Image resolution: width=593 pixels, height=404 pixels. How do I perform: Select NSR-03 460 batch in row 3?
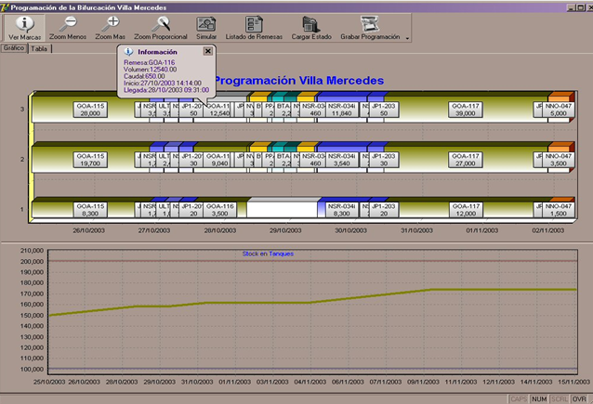tap(313, 110)
